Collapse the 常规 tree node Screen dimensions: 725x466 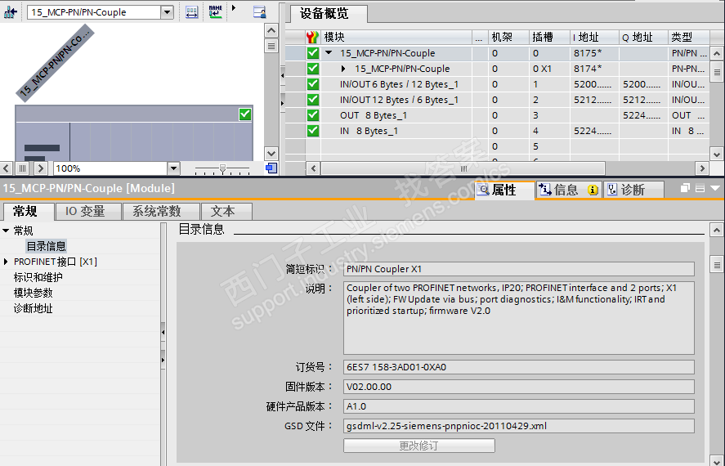6,231
